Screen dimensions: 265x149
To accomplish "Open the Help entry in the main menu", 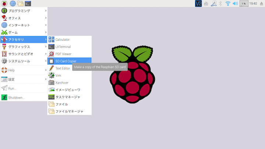I will pyautogui.click(x=24, y=70).
